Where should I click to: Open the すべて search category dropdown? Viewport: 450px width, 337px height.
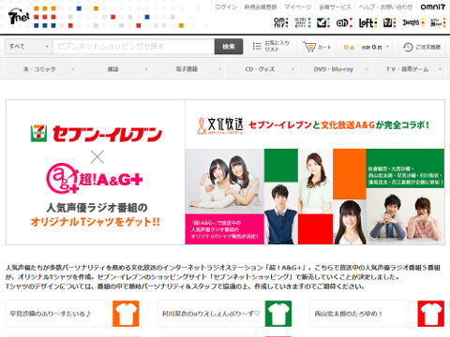tap(28, 47)
